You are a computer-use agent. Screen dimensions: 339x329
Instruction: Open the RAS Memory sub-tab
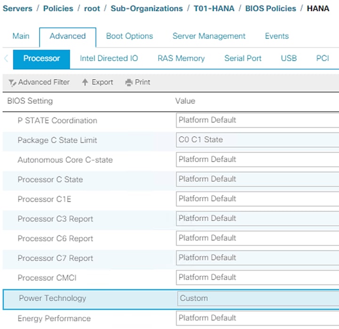pyautogui.click(x=181, y=58)
